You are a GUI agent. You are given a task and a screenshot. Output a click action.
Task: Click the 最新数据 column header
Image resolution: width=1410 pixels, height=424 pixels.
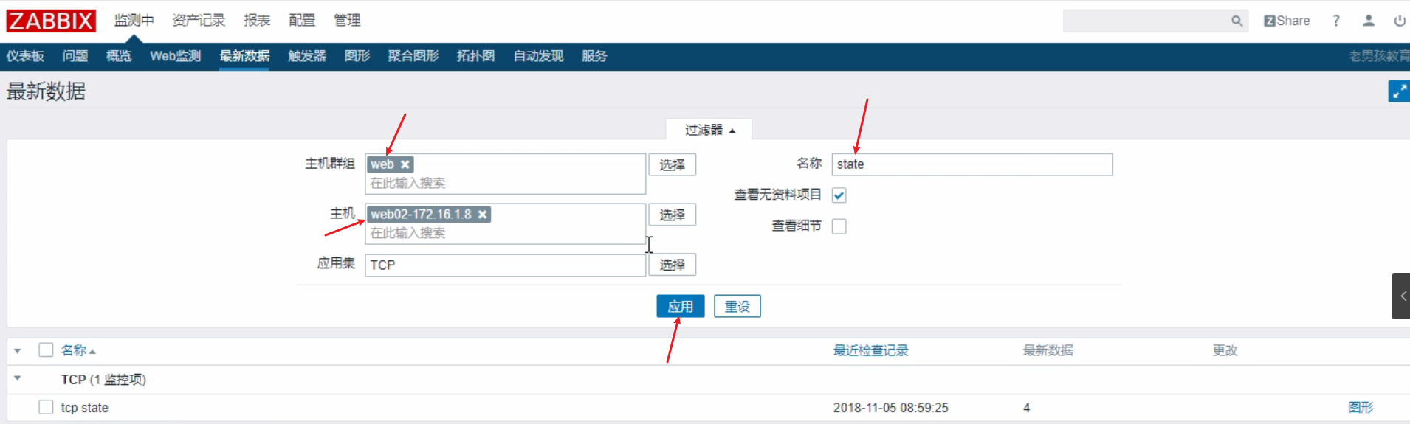[1048, 350]
